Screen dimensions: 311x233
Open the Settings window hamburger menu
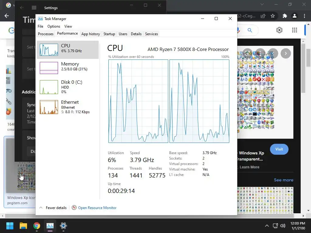click(x=34, y=8)
